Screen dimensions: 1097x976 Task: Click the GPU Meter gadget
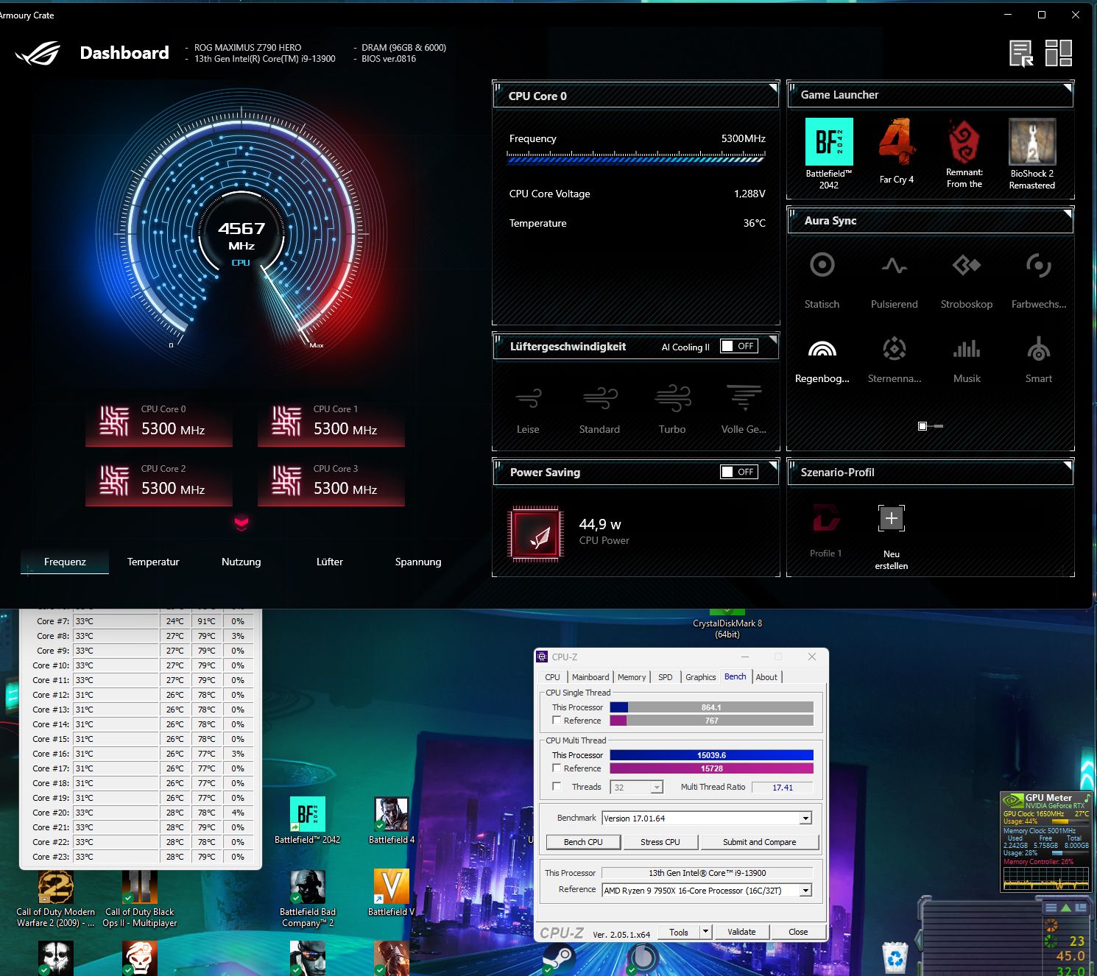tap(1045, 841)
